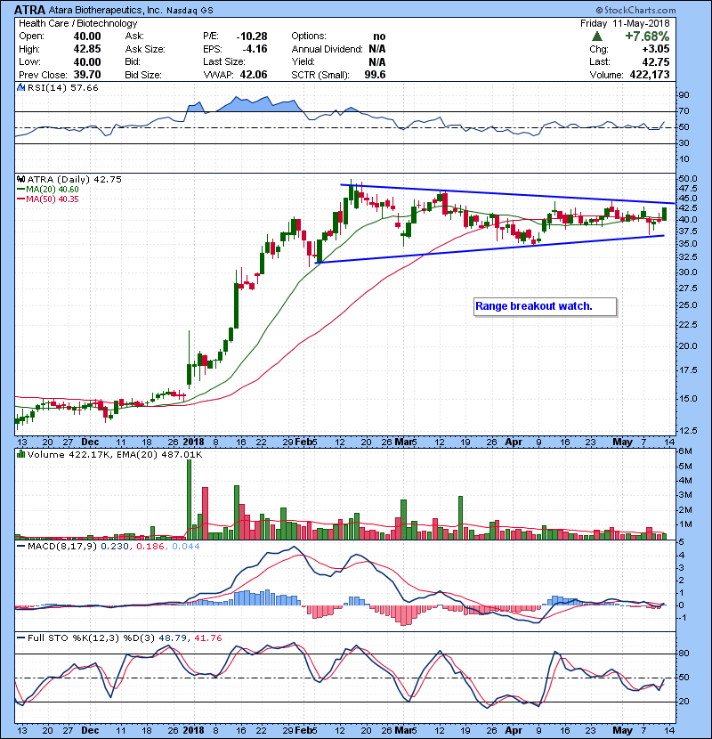The image size is (712, 739).
Task: Click the Prev Close value 39.70
Action: [x=87, y=75]
